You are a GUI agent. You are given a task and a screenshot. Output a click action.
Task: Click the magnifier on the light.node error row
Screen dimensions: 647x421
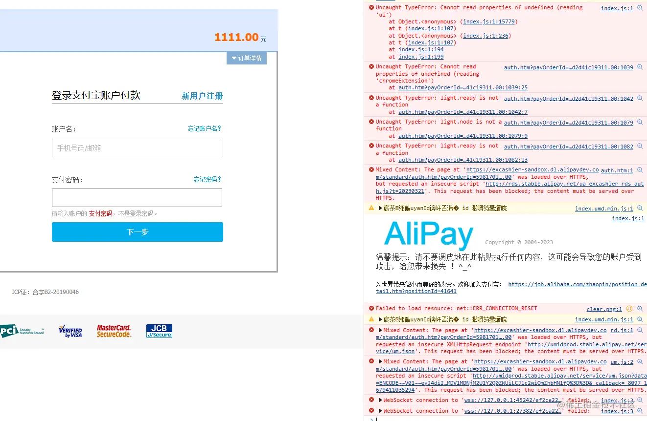[640, 123]
